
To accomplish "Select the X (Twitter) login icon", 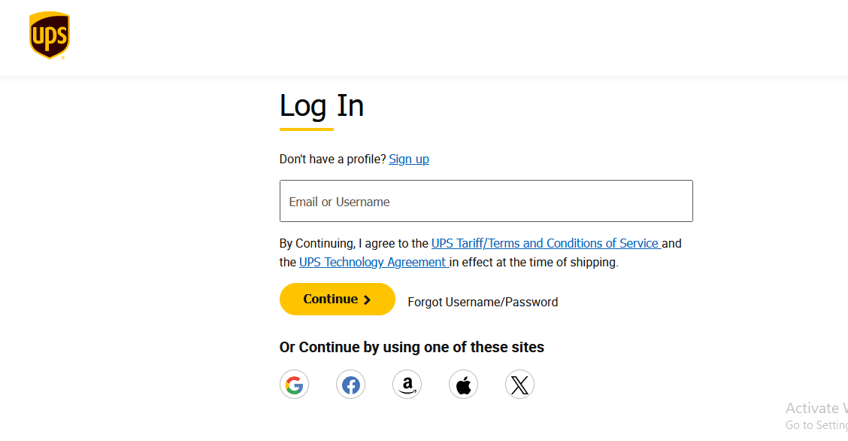I will point(519,385).
